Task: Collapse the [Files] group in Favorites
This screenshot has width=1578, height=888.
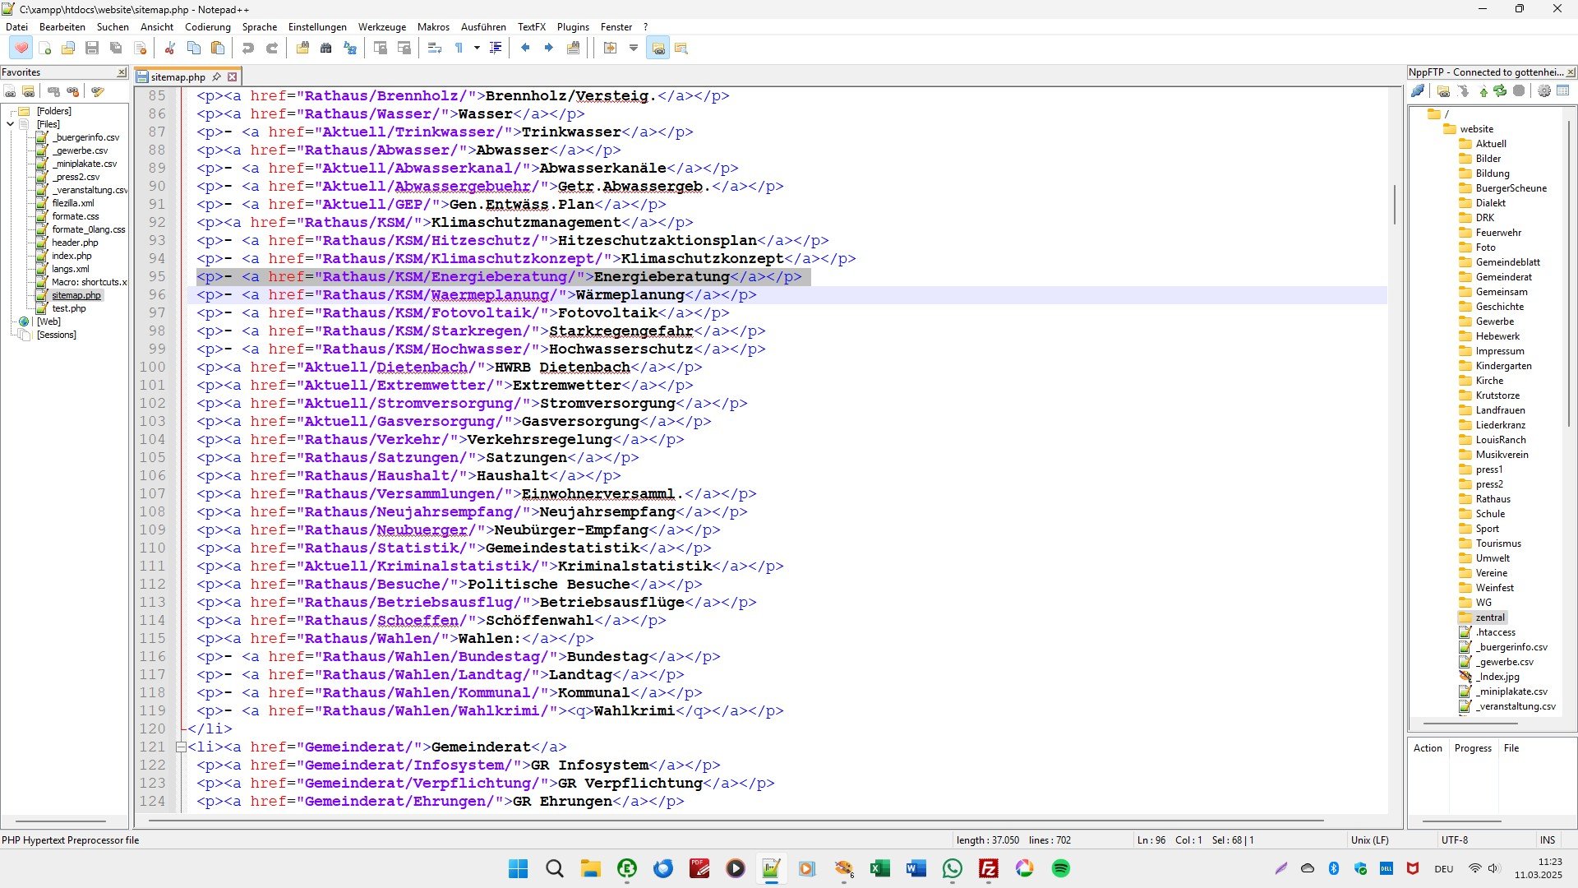Action: (11, 124)
